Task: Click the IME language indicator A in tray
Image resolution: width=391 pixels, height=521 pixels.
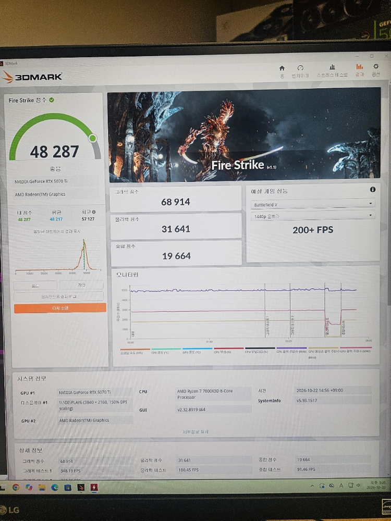Action: point(341,486)
